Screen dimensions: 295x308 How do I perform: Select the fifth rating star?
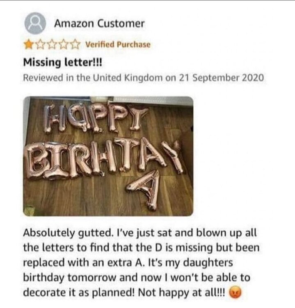[x=74, y=44]
